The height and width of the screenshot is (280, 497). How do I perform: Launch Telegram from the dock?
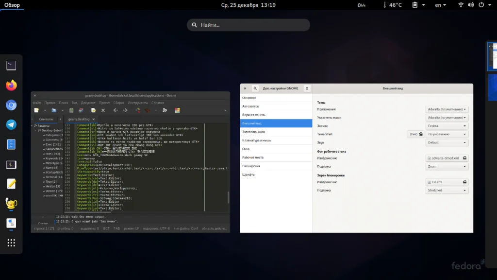(11, 124)
